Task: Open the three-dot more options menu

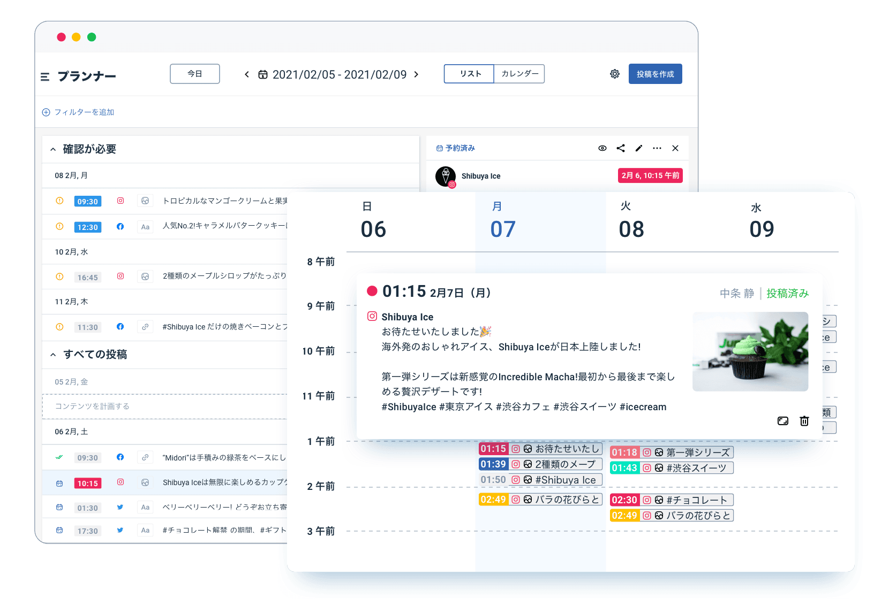Action: (x=657, y=148)
